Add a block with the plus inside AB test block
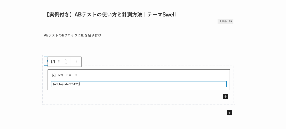 [226, 97]
